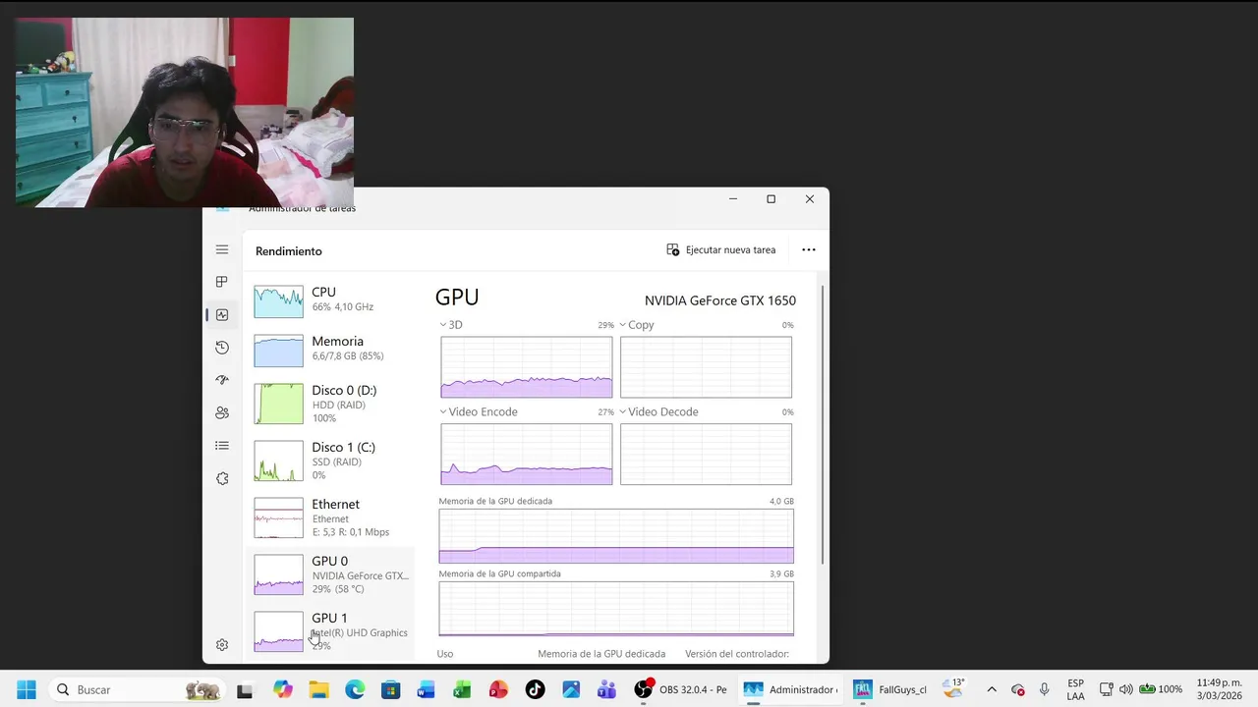Open TikTok from the taskbar

[535, 689]
